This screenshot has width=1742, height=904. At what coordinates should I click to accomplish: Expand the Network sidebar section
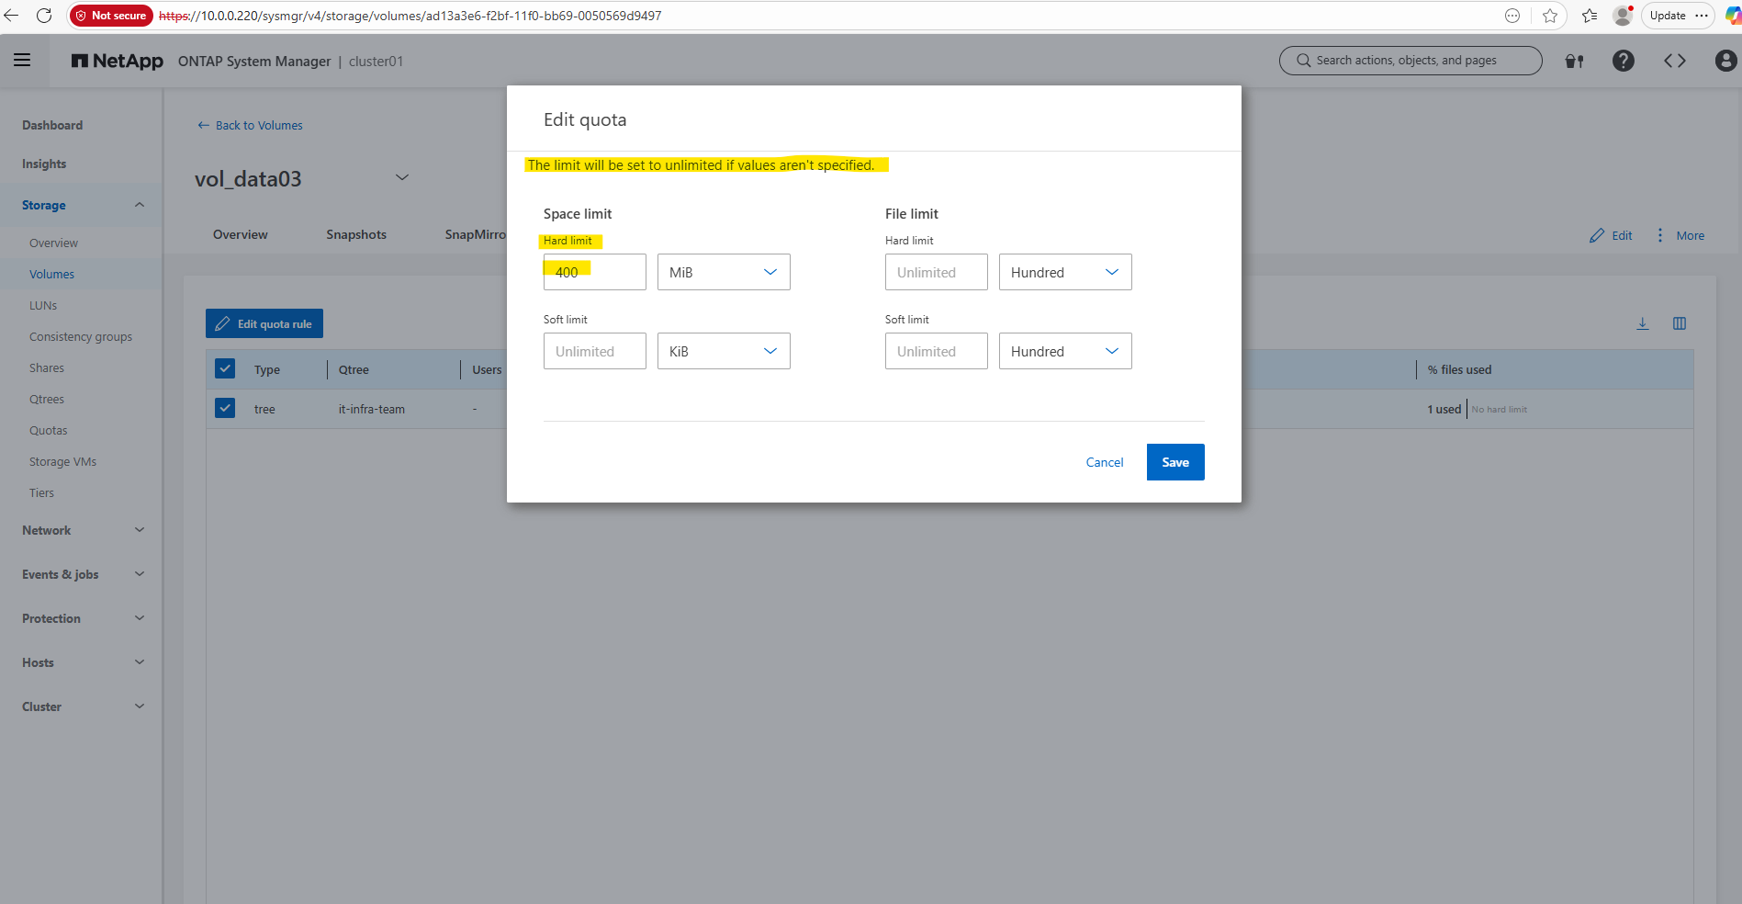click(x=83, y=530)
